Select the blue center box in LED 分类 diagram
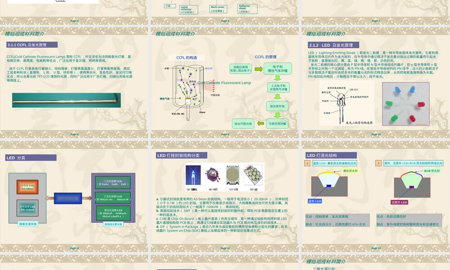Image resolution: width=450 pixels, height=270 pixels. pos(68,198)
